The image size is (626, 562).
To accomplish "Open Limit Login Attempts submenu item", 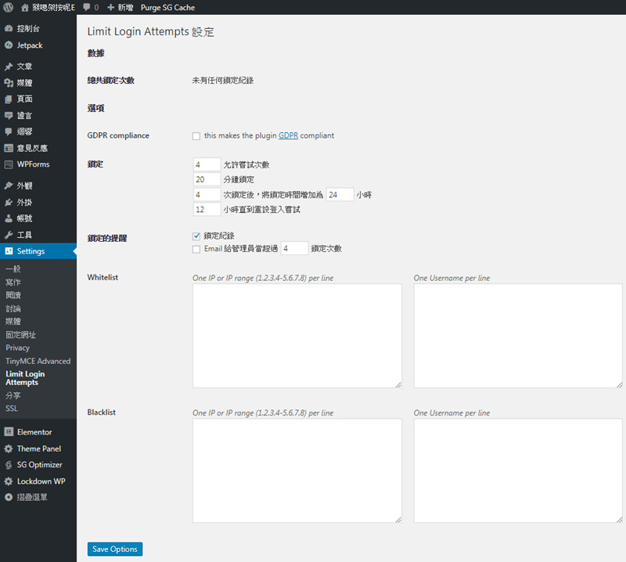I will [25, 378].
